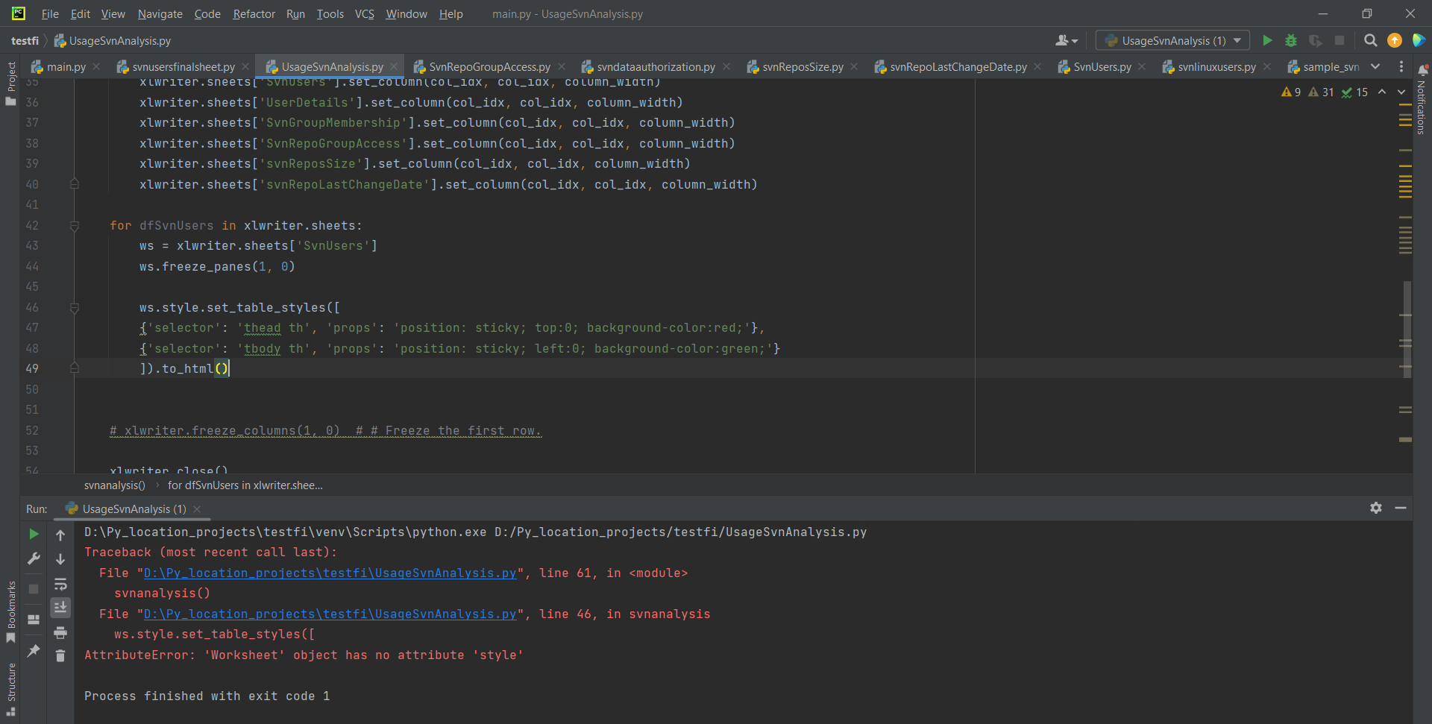The height and width of the screenshot is (724, 1432).
Task: Toggle fold marker at line 40
Action: [75, 183]
